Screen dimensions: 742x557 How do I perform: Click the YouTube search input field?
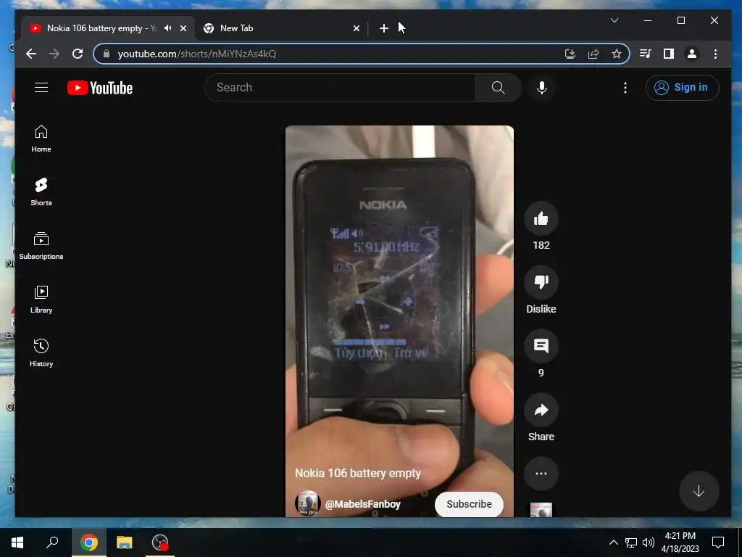(x=340, y=88)
